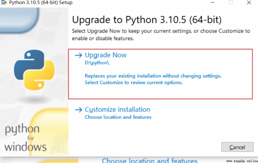Click the installer icon in title bar
The image size is (258, 163).
(x=4, y=3)
